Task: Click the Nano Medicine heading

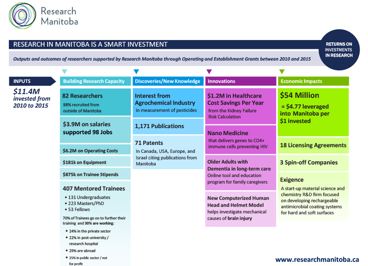Action: [x=228, y=133]
